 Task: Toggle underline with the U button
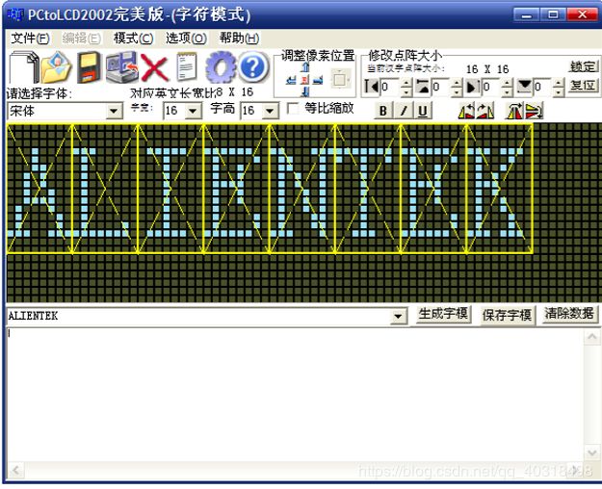tap(423, 111)
